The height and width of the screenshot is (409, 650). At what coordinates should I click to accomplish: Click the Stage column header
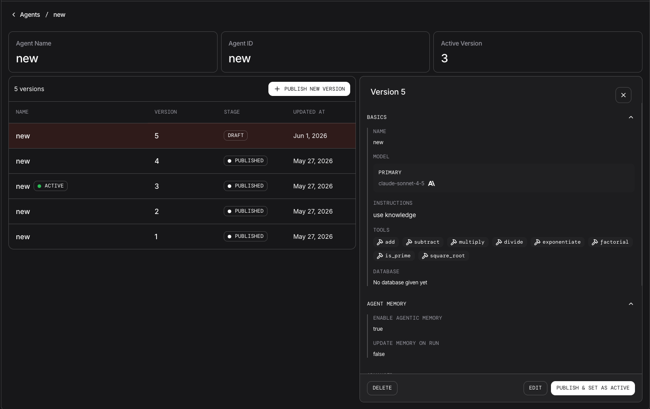click(x=232, y=112)
